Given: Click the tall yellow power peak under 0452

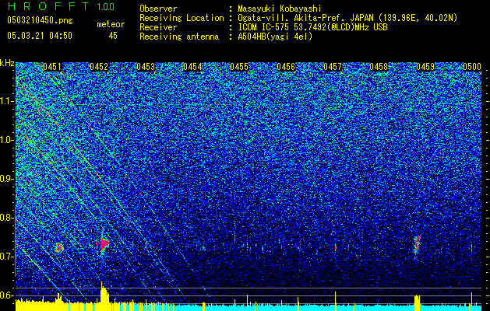Looking at the screenshot, I should (x=104, y=295).
